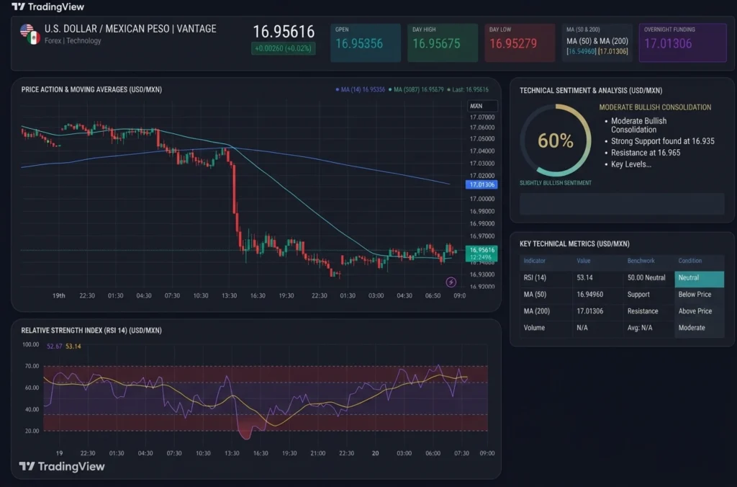737x487 pixels.
Task: Sort by the Value column header
Action: [x=583, y=261]
